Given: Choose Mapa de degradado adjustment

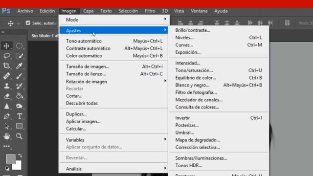Looking at the screenshot, I should (x=219, y=140).
